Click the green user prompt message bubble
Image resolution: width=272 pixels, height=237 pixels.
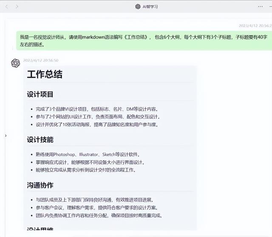pyautogui.click(x=144, y=41)
